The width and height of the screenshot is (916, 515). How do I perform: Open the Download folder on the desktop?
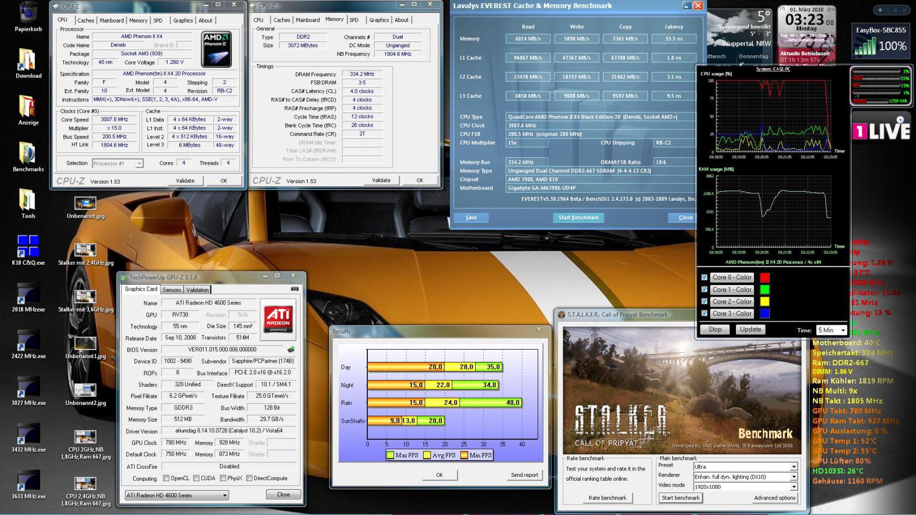pos(28,63)
